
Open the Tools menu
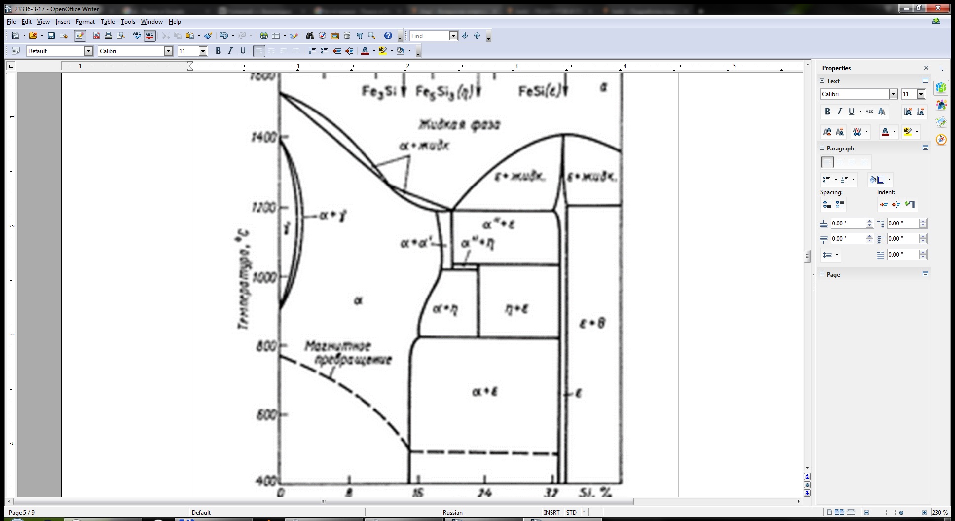(x=128, y=22)
